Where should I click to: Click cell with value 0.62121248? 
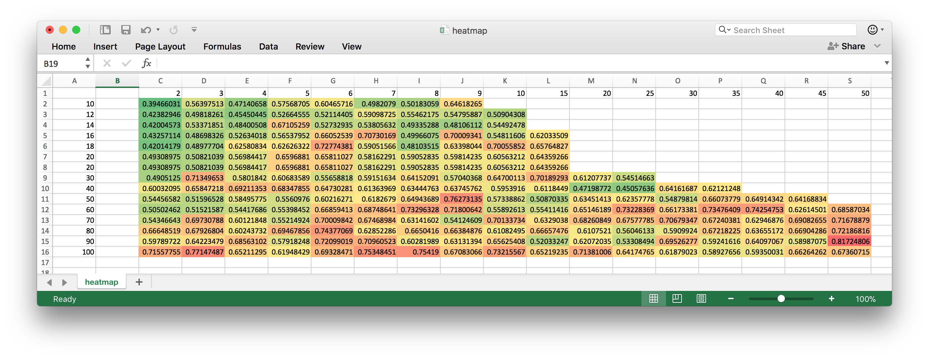(720, 188)
